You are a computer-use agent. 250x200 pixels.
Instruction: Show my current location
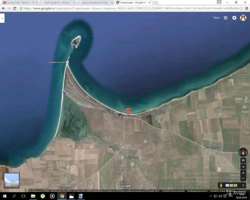point(243,167)
